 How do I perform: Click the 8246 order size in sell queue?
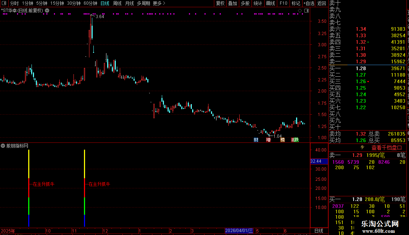(384, 162)
